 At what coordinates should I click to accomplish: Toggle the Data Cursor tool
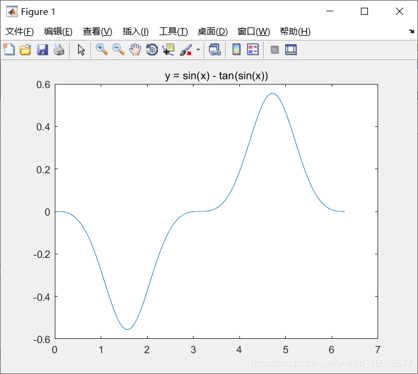tap(169, 50)
